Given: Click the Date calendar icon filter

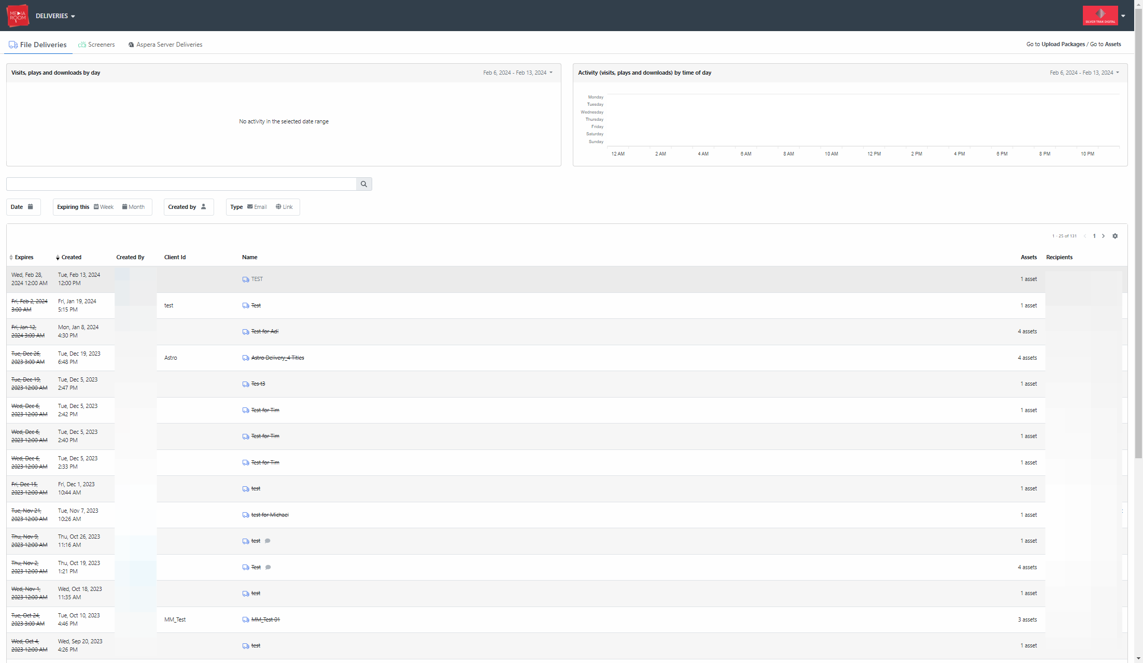Looking at the screenshot, I should click(x=31, y=207).
